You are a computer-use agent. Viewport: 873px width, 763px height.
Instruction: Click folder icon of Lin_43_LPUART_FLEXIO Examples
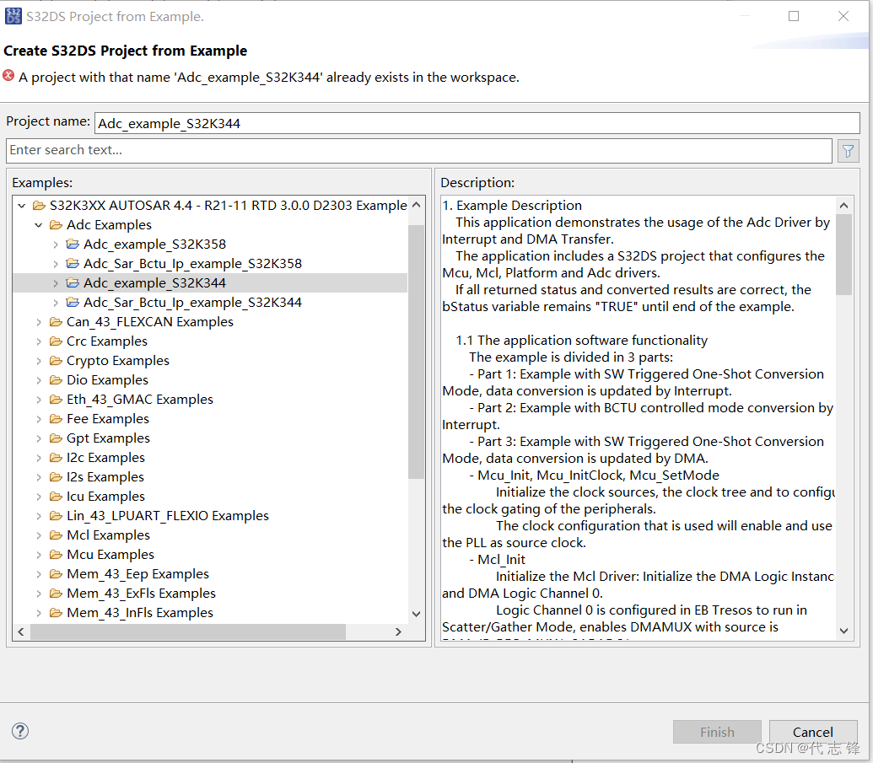pos(56,515)
